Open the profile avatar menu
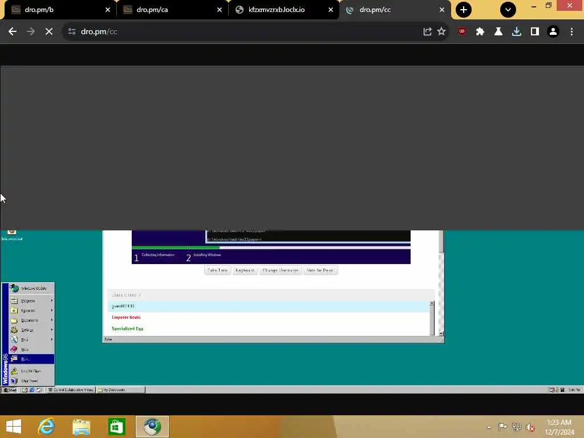584x438 pixels. tap(553, 32)
